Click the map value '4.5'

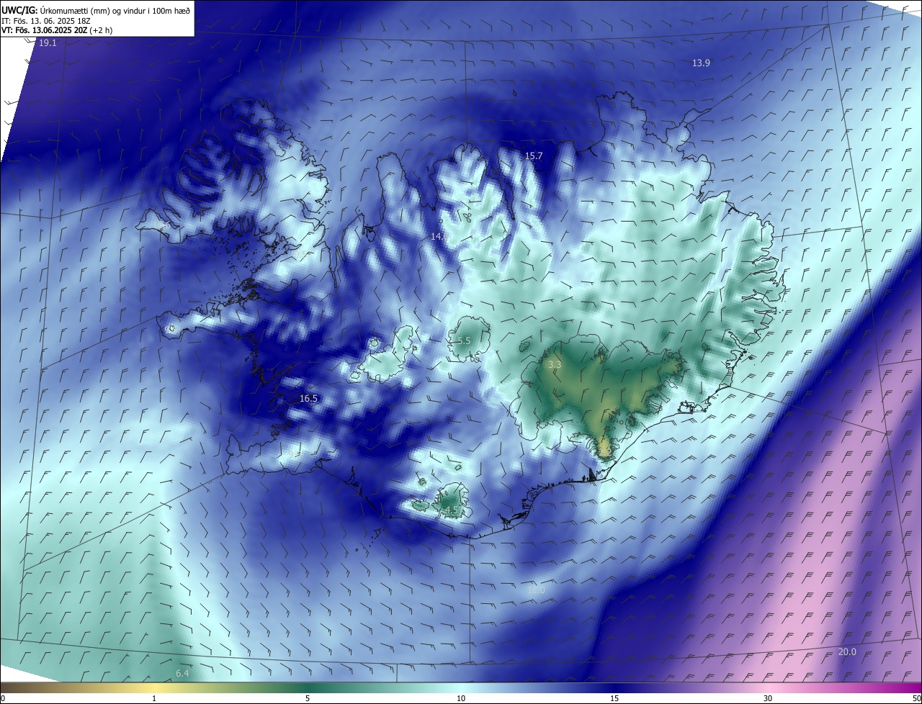[452, 510]
